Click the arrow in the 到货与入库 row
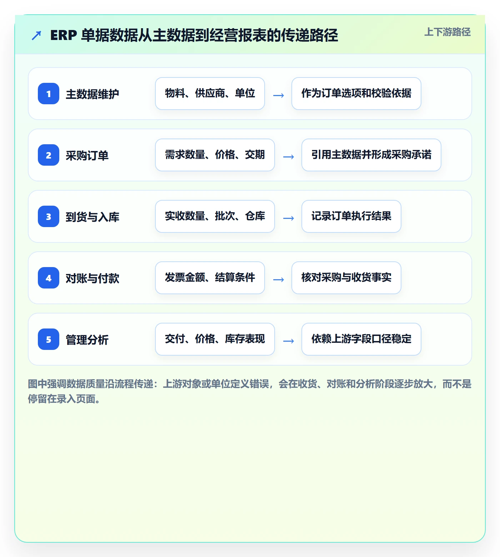 tap(289, 218)
